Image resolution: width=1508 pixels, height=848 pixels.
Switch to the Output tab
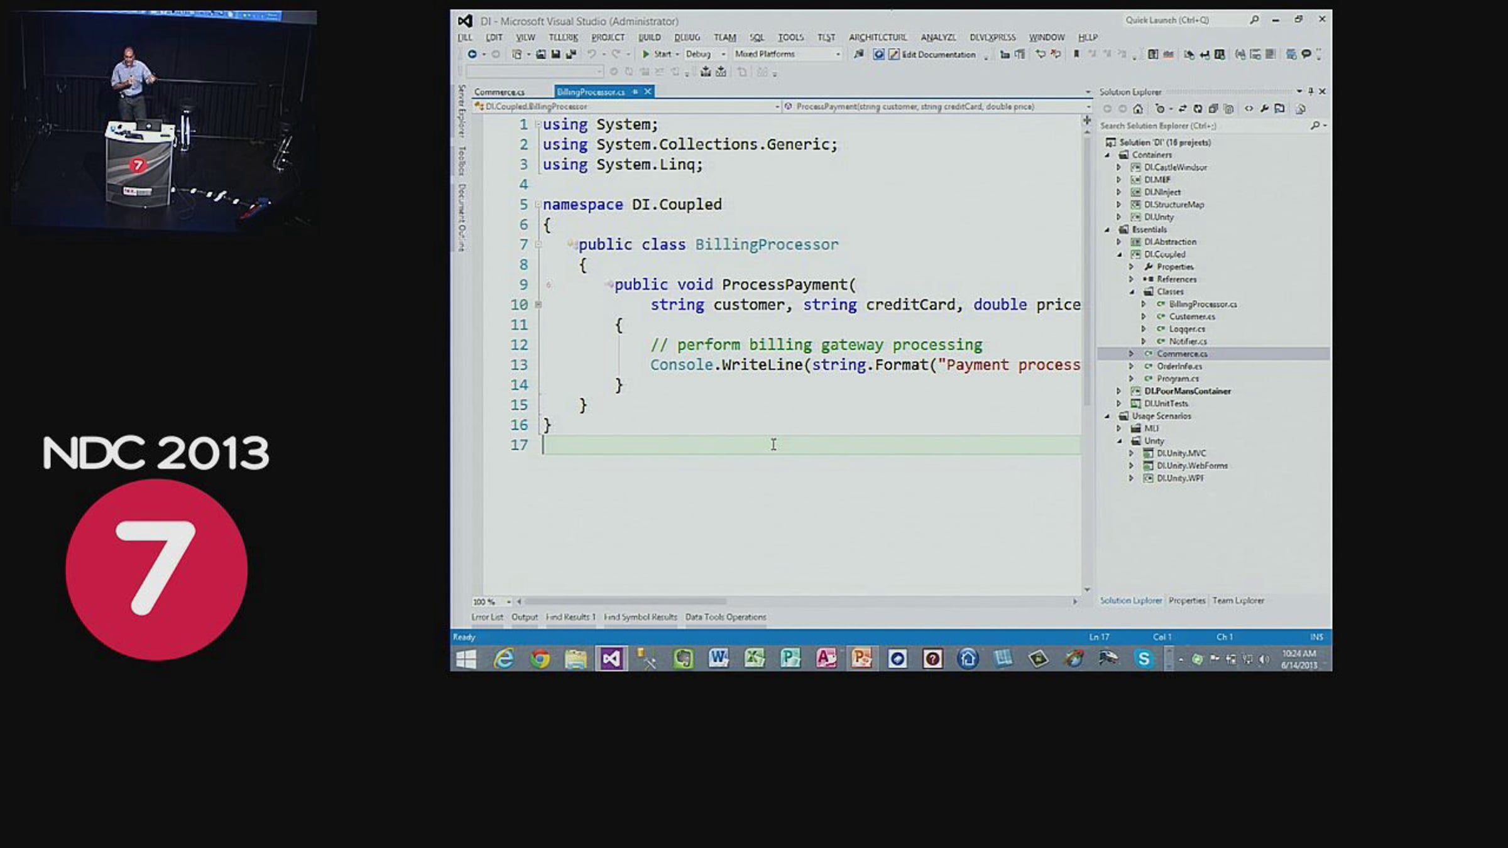525,617
